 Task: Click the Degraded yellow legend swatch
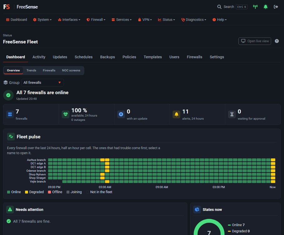click(x=27, y=192)
